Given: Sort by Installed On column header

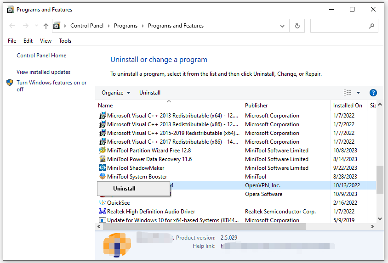Looking at the screenshot, I should [x=348, y=106].
